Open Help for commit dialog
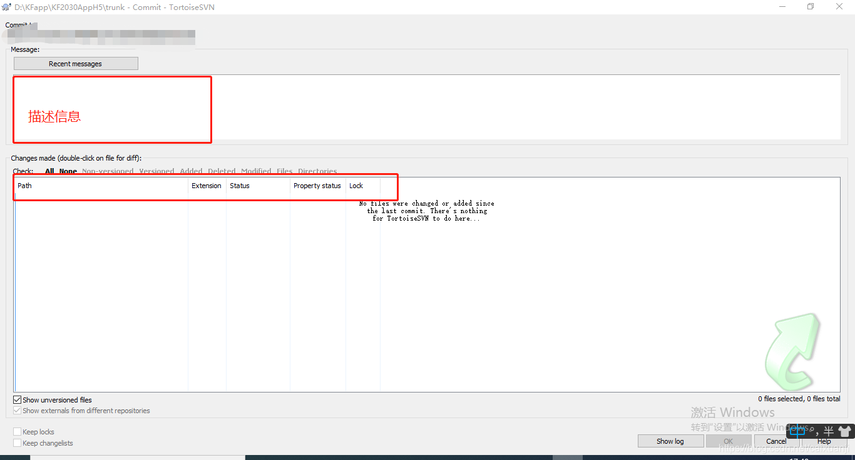This screenshot has width=855, height=460. pyautogui.click(x=824, y=441)
